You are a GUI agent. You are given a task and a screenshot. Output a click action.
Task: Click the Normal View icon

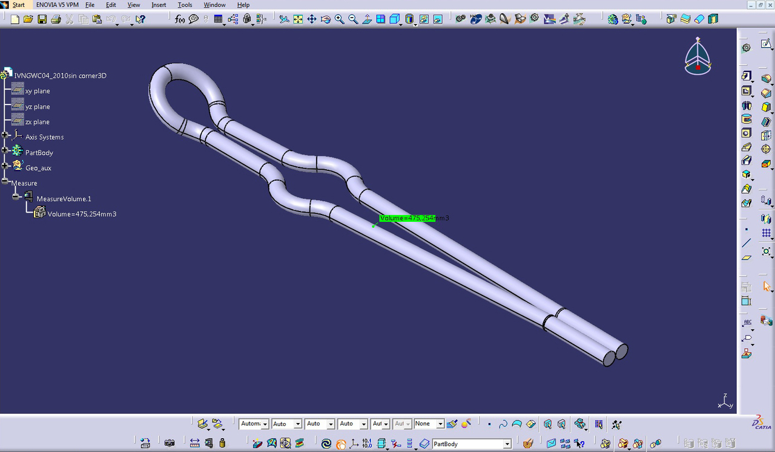coord(367,19)
